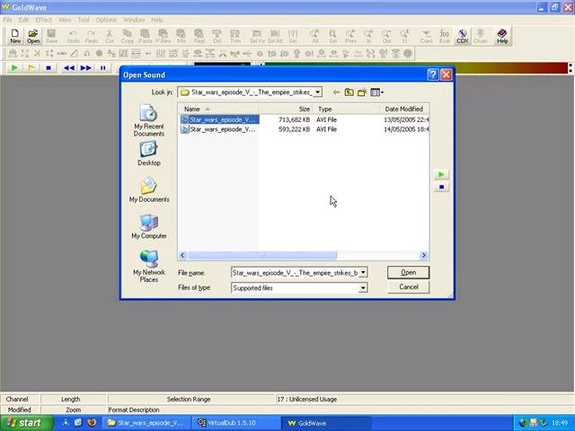Pause playback in control bar

click(103, 68)
